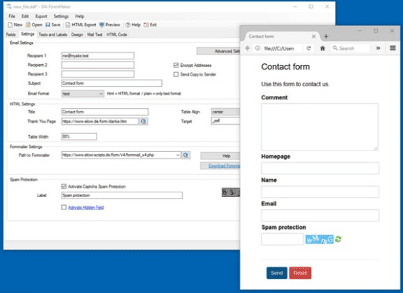Refresh the captcha image with green arrows

338,239
